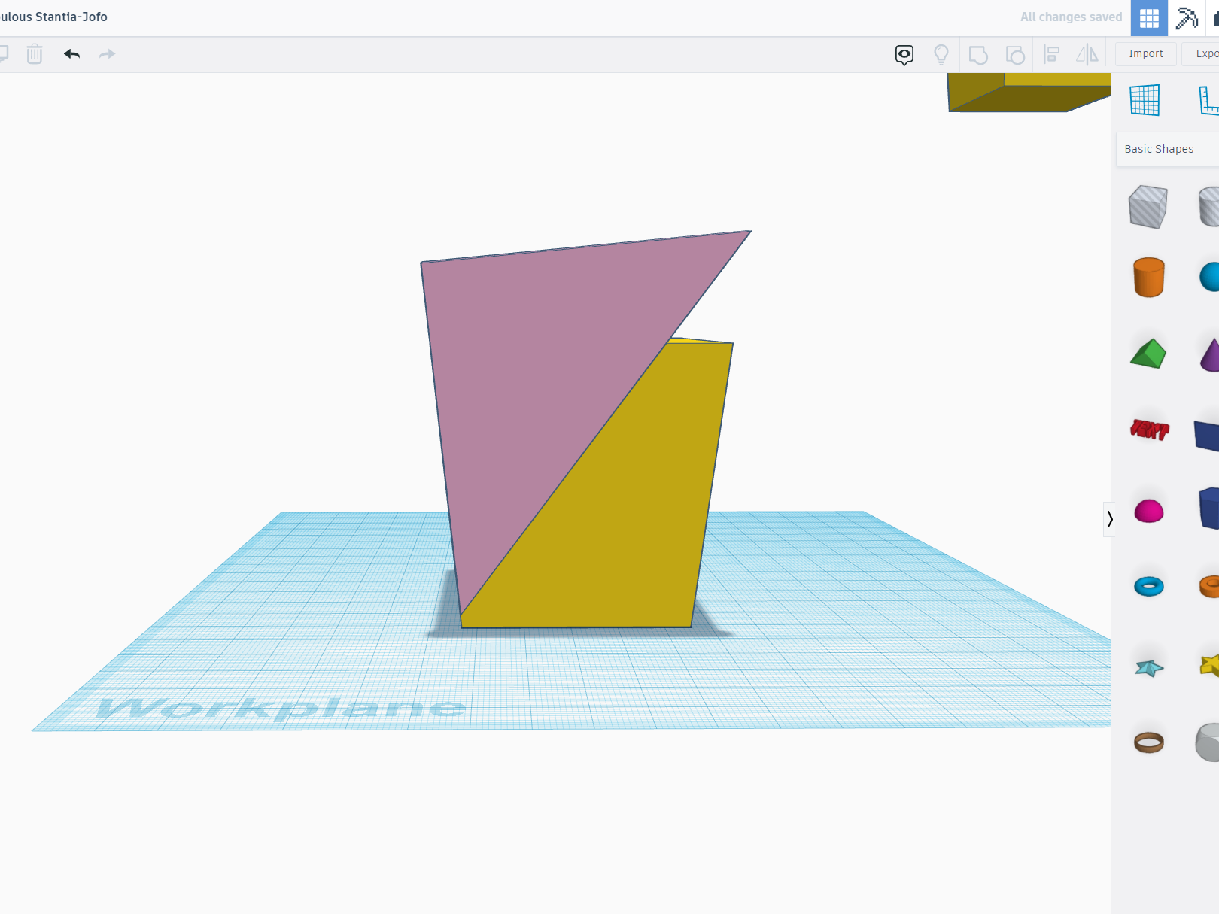Pick the dark blue wedge shape
1219x914 pixels.
point(1207,436)
